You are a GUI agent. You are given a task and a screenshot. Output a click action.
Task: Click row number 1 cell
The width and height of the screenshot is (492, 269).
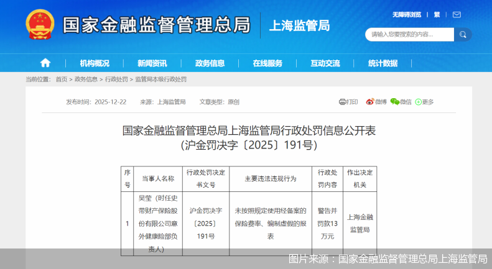tap(127, 224)
